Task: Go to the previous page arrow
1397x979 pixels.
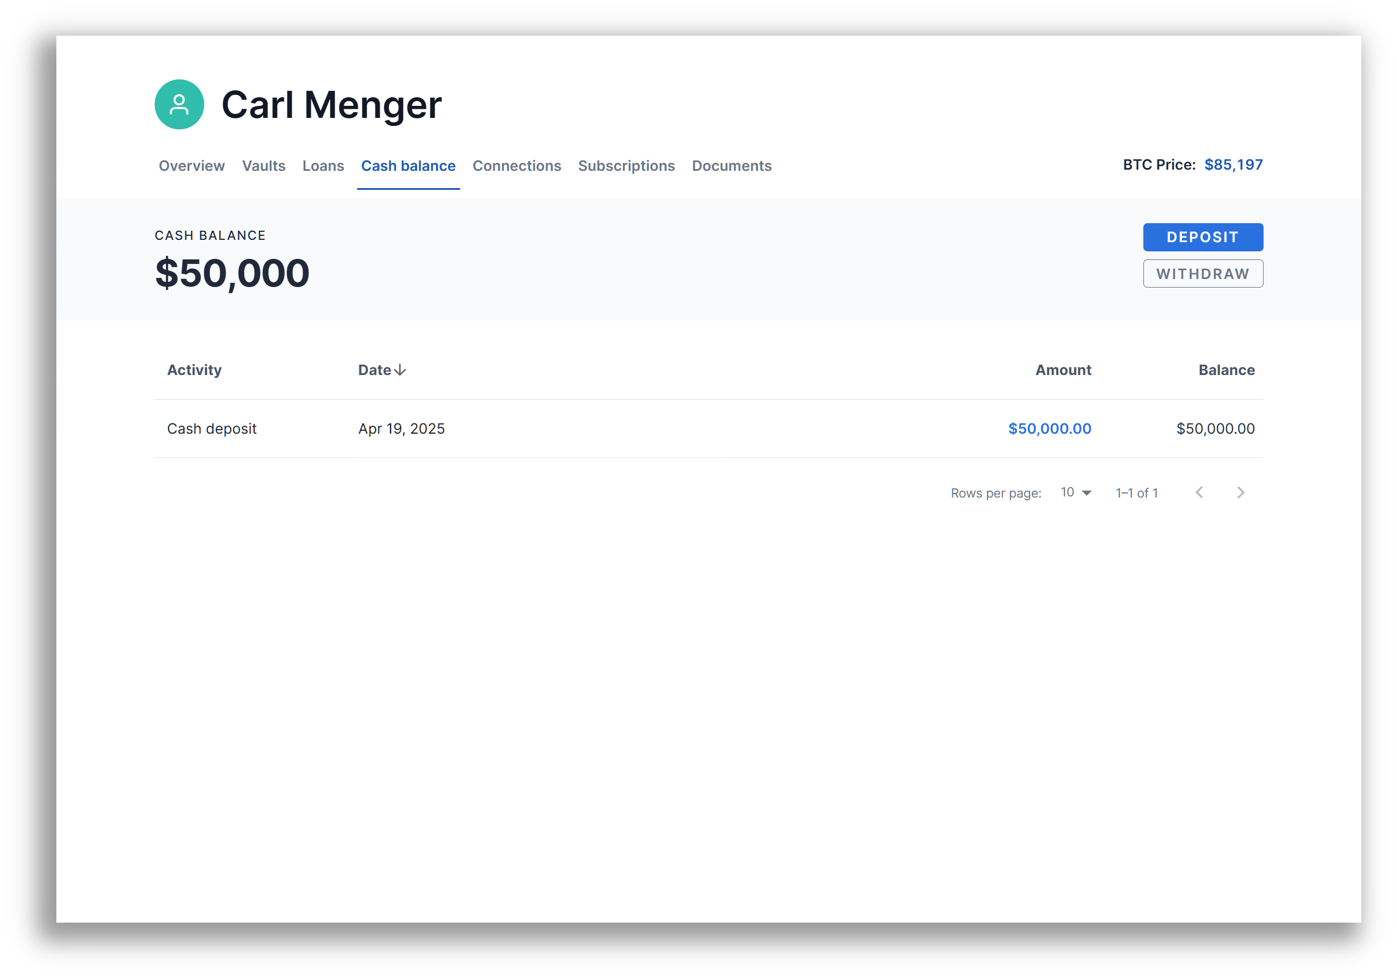Action: click(1199, 492)
